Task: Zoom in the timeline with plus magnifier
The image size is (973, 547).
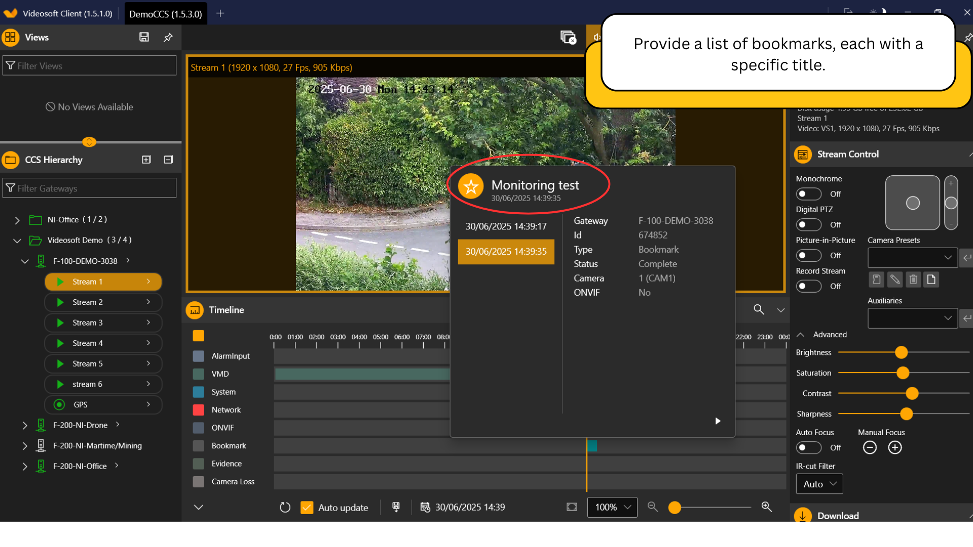Action: coord(767,506)
